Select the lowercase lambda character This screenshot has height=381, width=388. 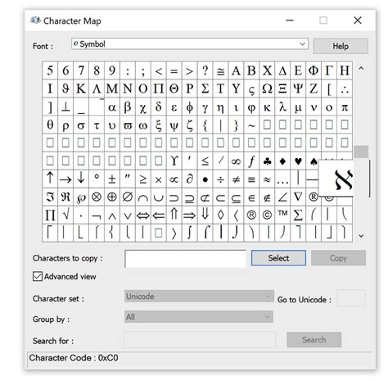[282, 107]
